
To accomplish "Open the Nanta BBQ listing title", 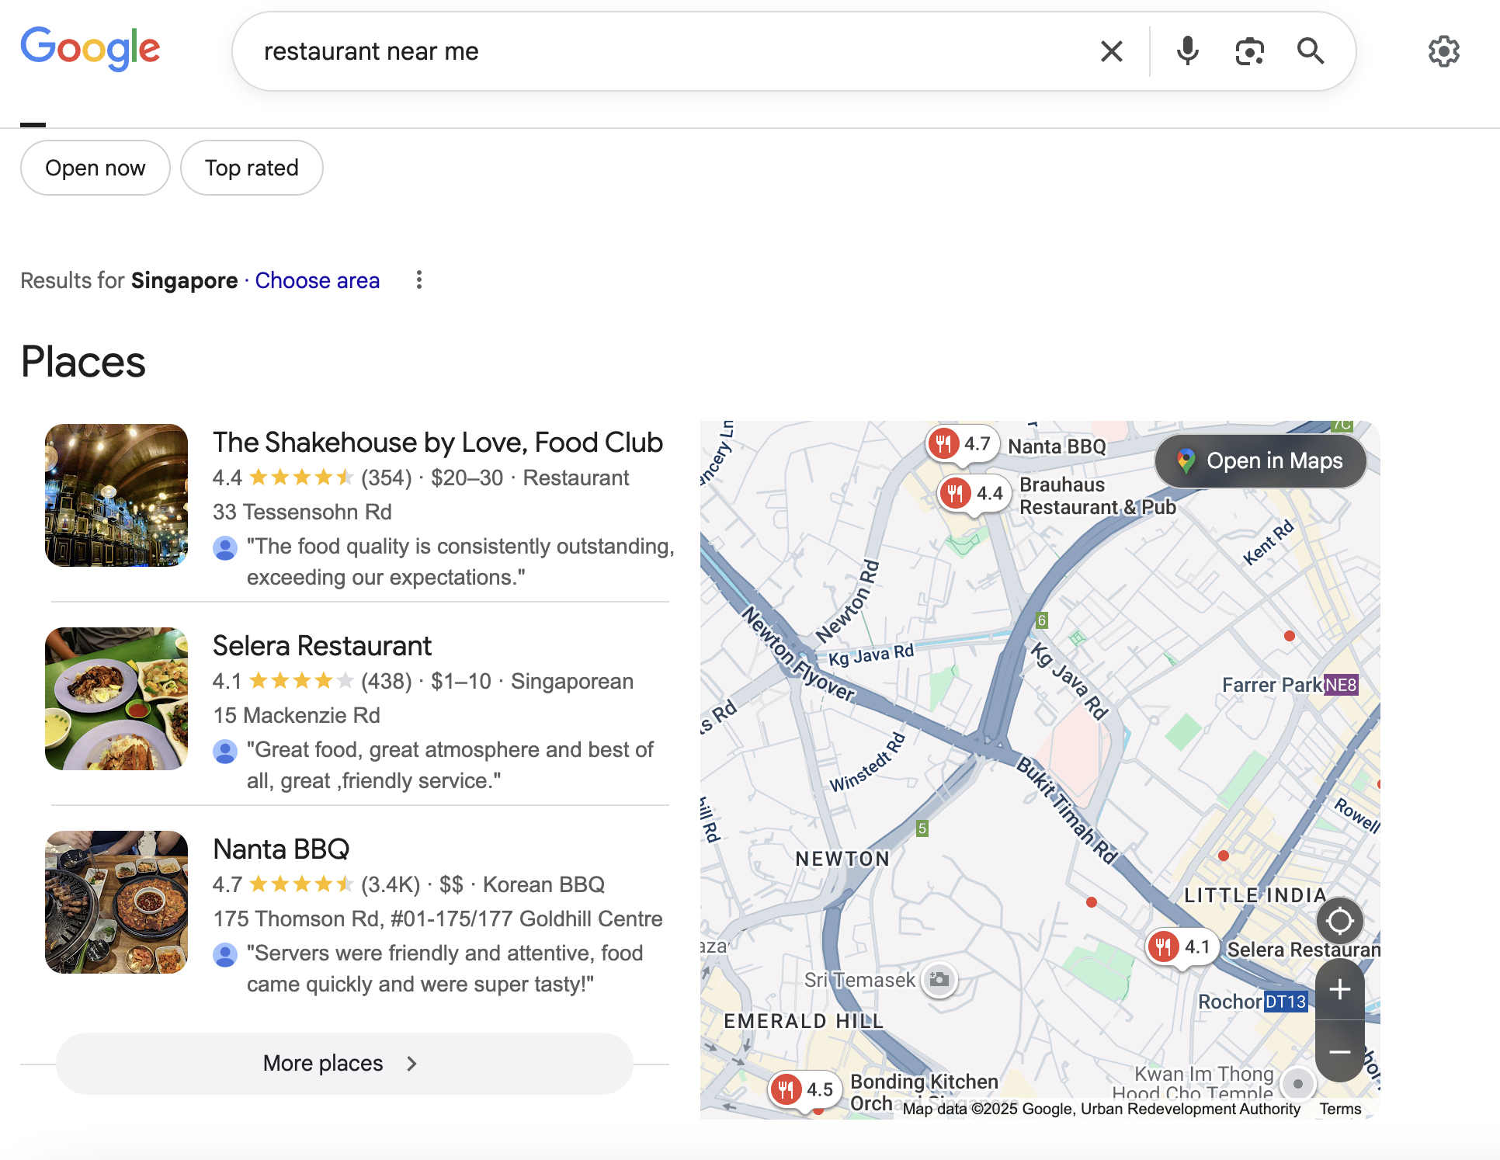I will (281, 849).
